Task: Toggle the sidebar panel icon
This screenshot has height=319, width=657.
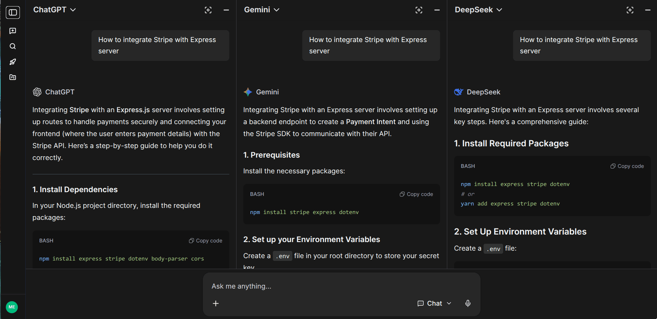Action: (x=13, y=13)
